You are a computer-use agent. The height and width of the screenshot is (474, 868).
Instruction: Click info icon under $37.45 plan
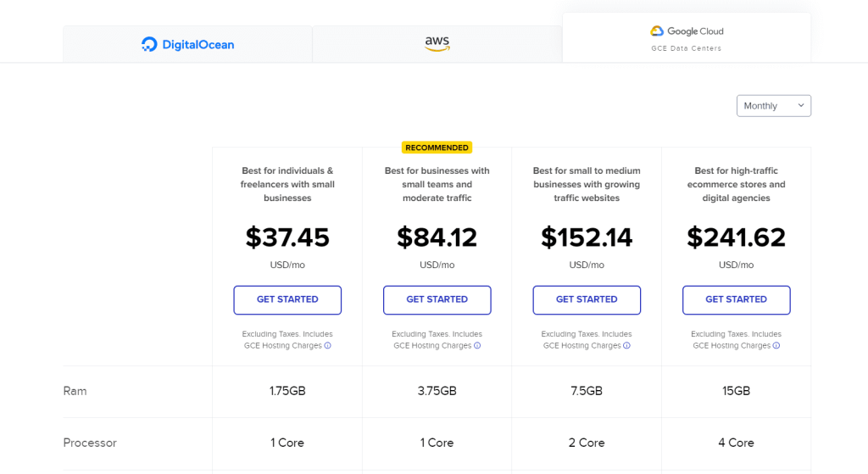pos(328,345)
